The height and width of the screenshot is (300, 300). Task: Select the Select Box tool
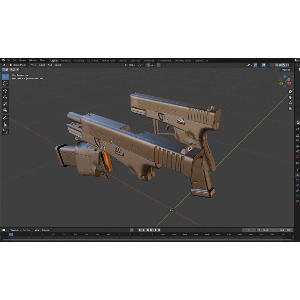(x=5, y=77)
